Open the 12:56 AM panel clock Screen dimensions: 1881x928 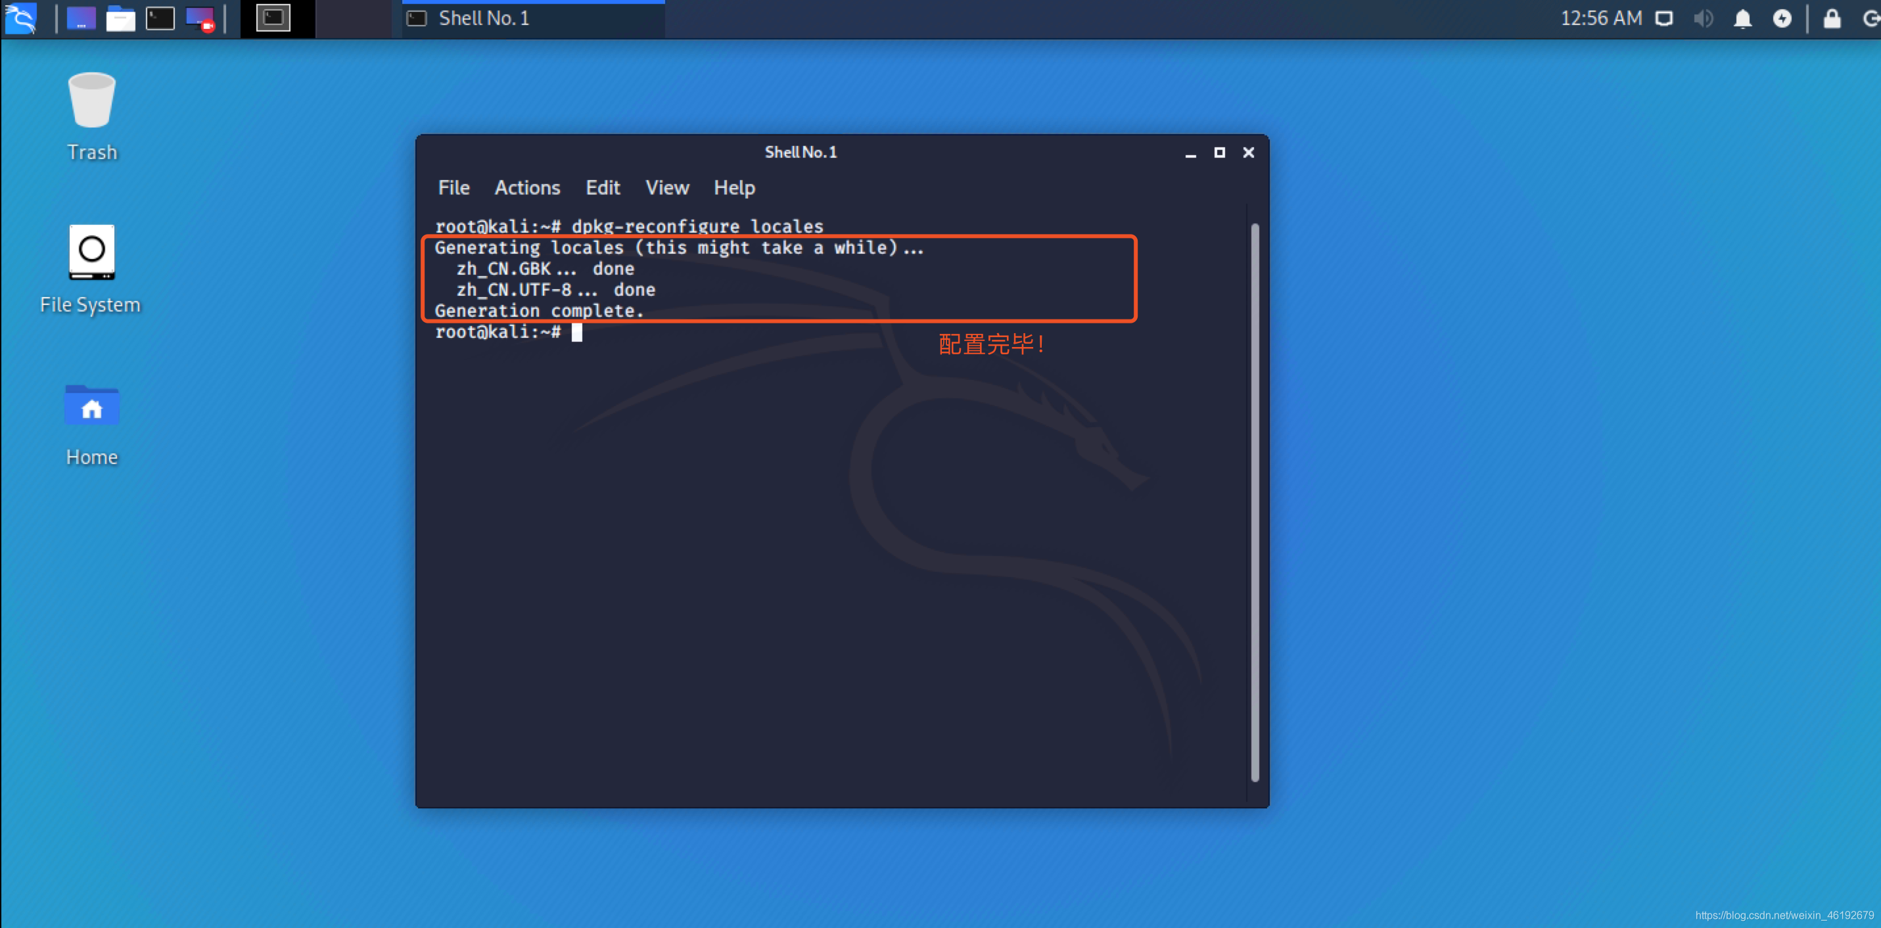tap(1600, 18)
